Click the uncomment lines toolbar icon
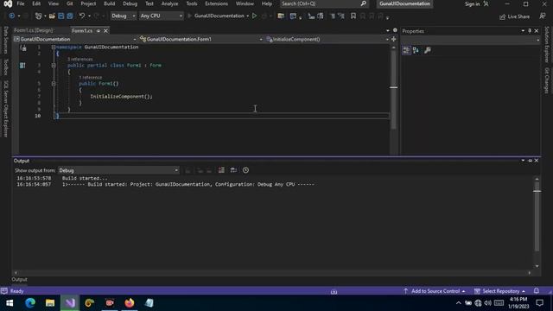 coord(341,16)
